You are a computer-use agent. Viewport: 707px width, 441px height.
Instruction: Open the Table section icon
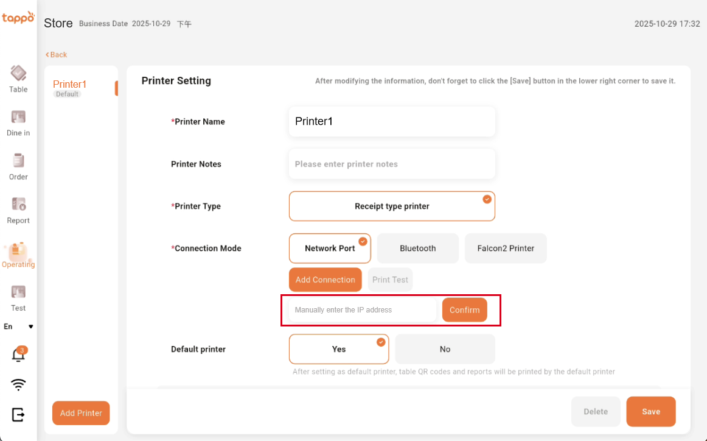(x=18, y=74)
